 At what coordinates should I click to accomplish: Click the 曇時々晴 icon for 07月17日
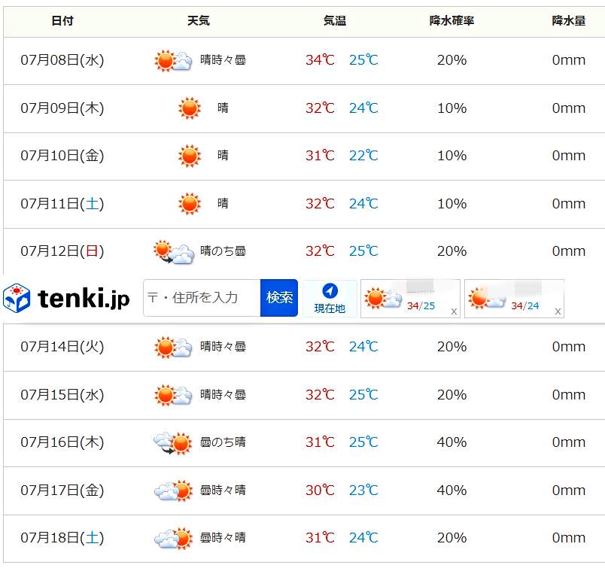click(173, 491)
